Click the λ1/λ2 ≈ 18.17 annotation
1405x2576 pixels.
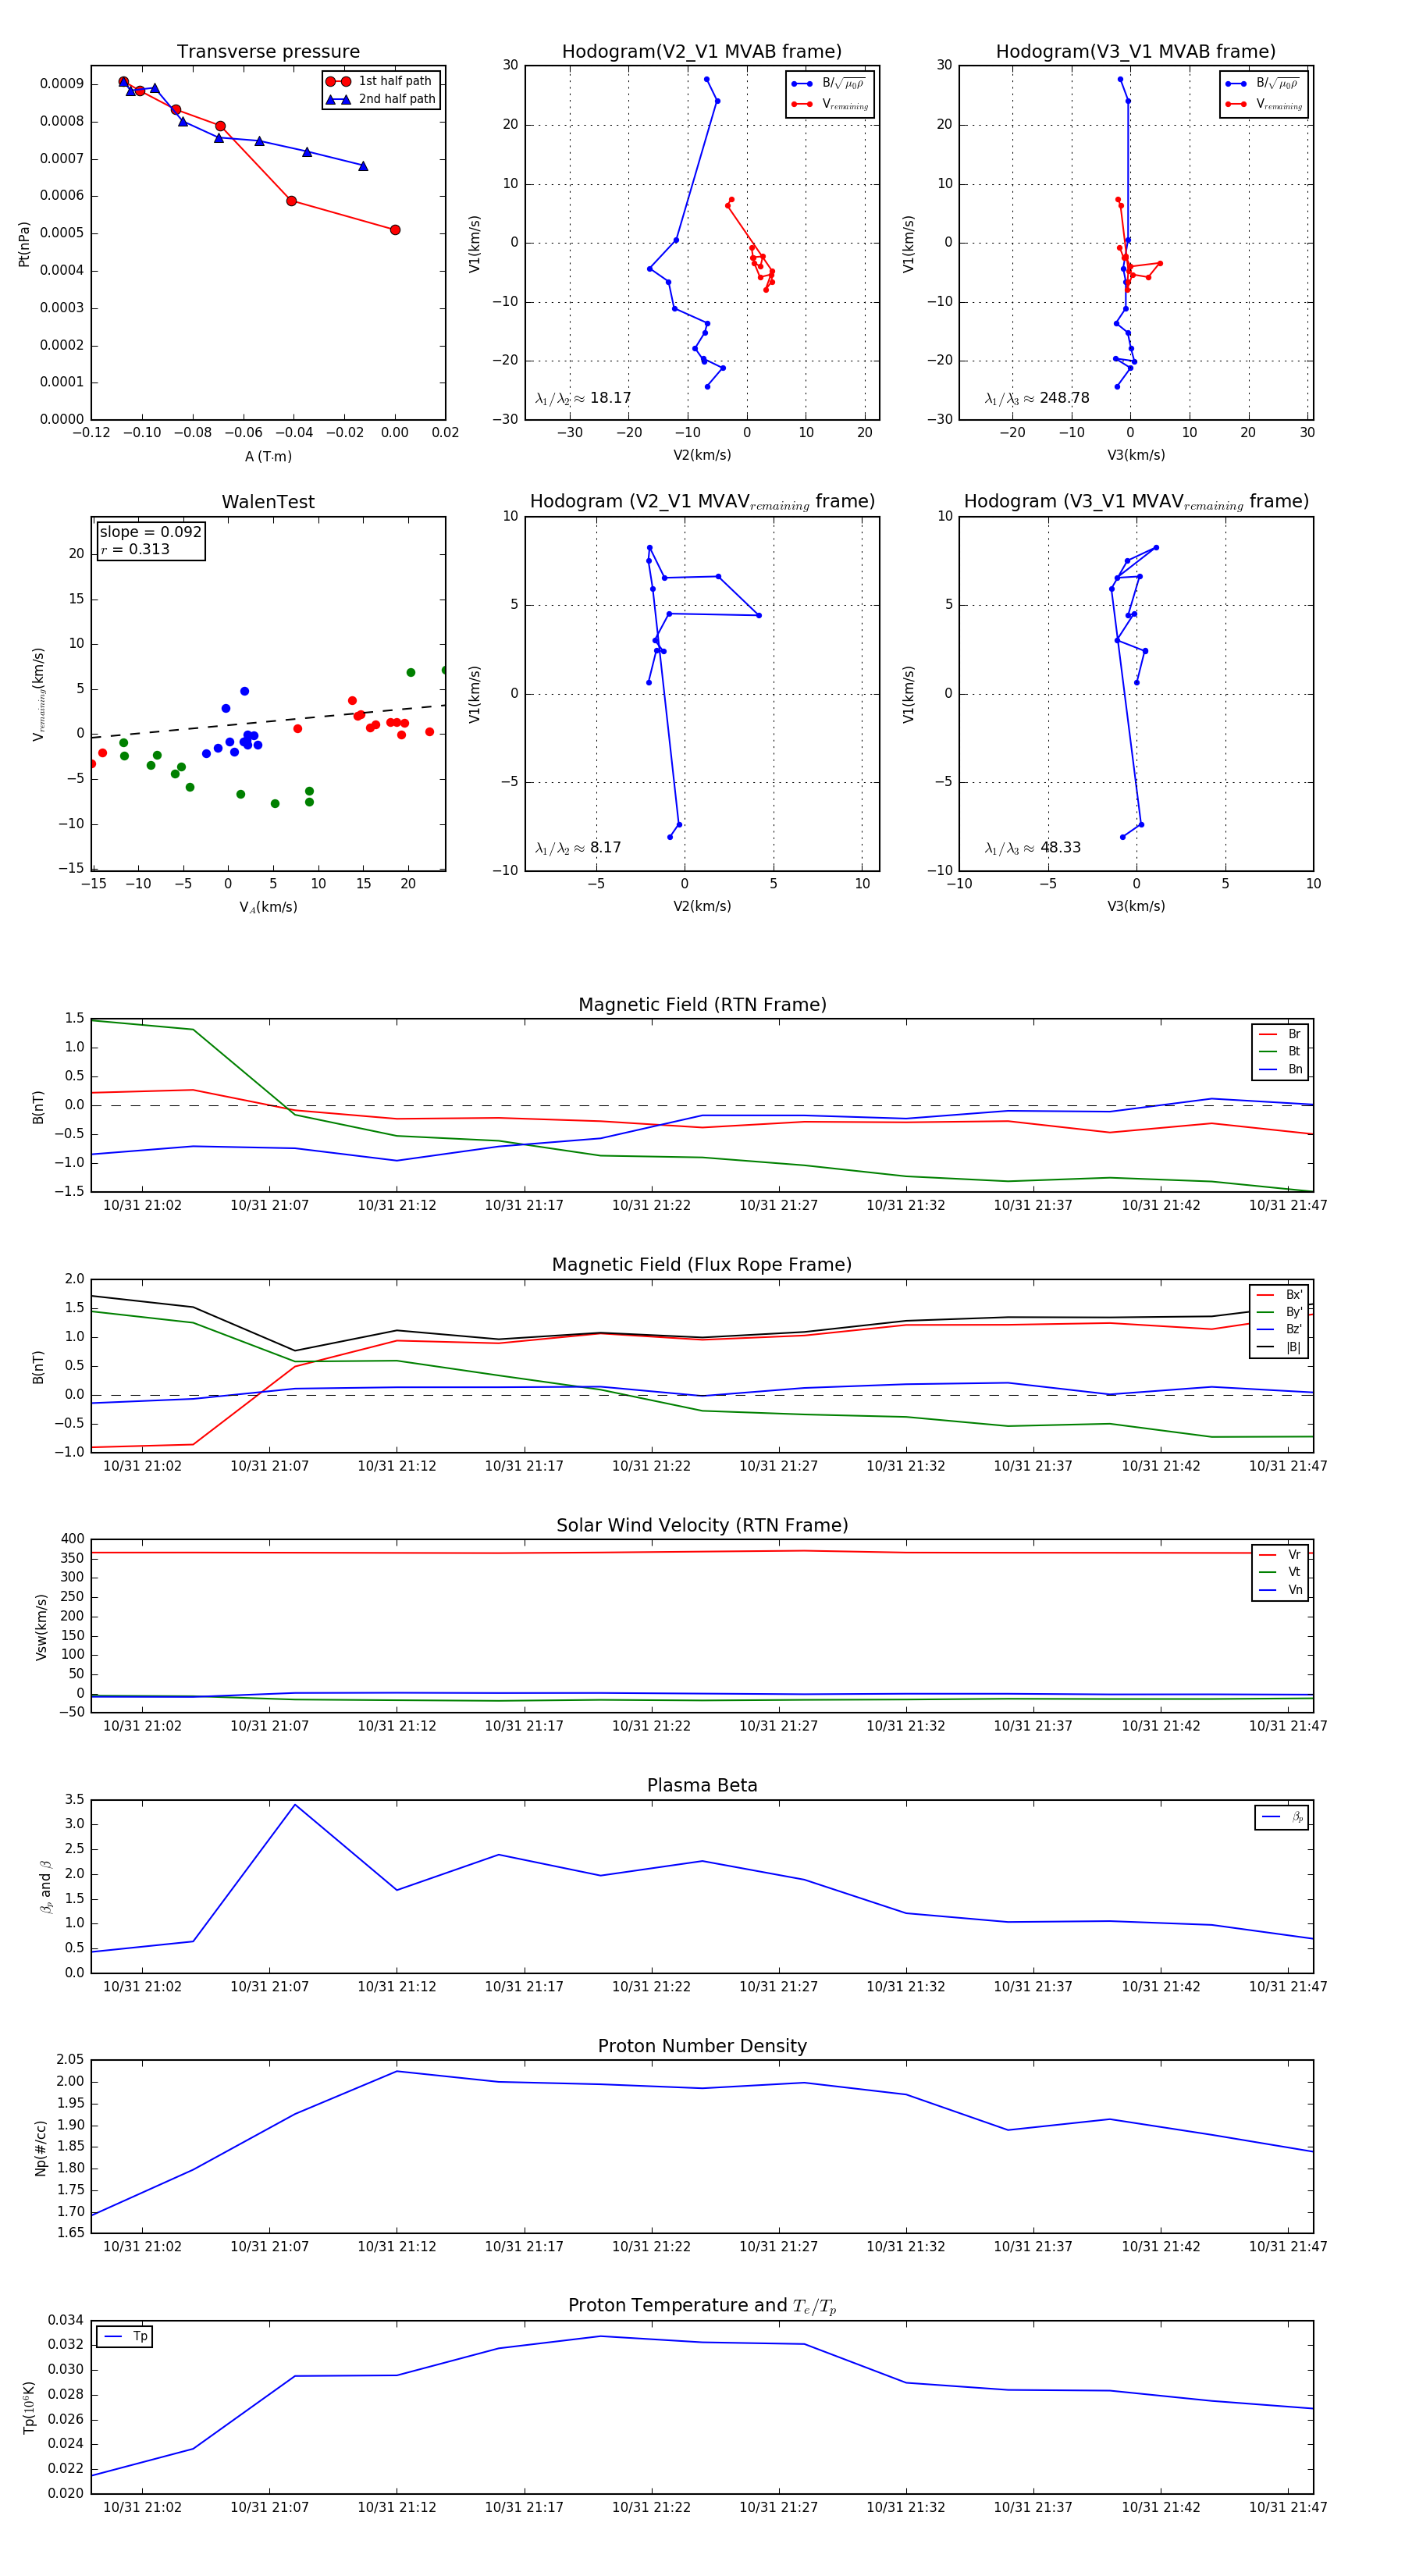click(x=583, y=398)
